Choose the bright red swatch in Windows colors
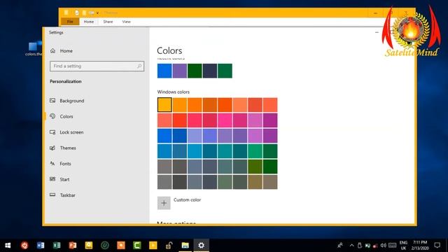This screenshot has width=448, height=252. point(180,120)
